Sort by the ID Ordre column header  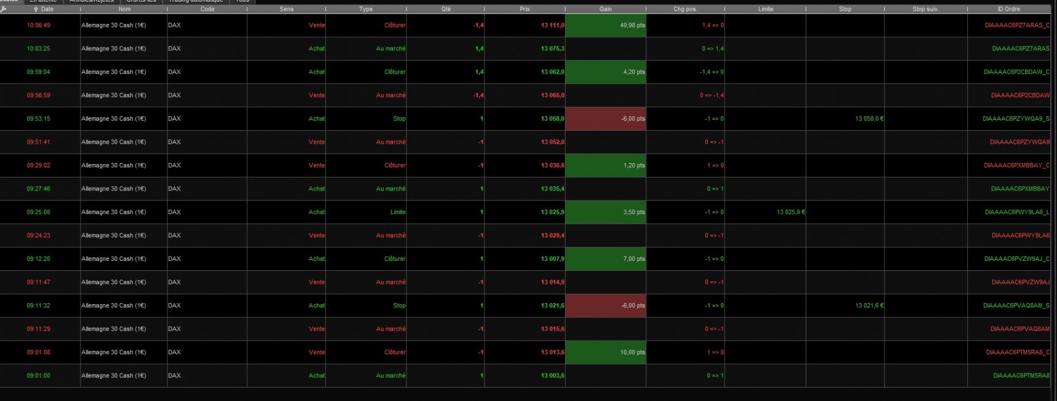[x=1009, y=9]
